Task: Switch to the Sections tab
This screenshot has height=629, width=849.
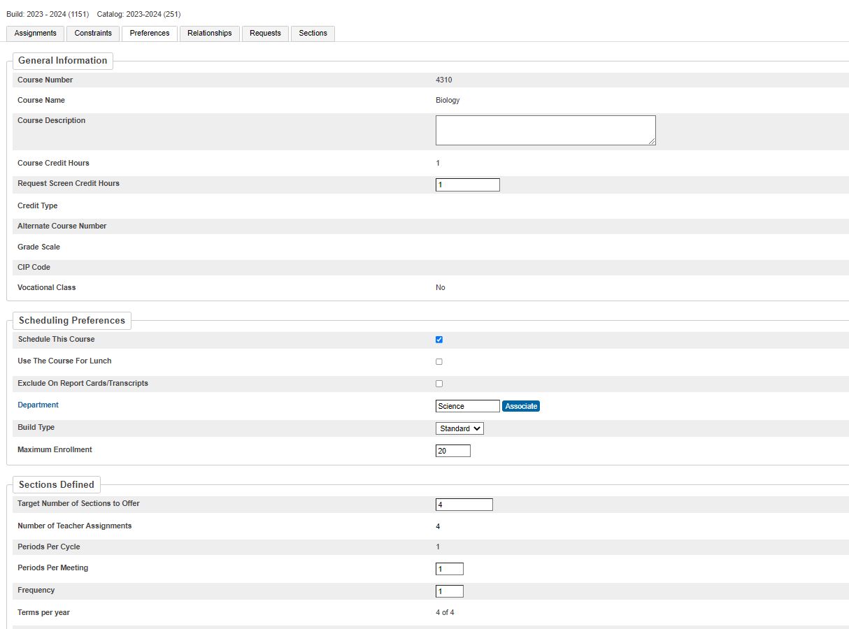Action: pyautogui.click(x=313, y=34)
